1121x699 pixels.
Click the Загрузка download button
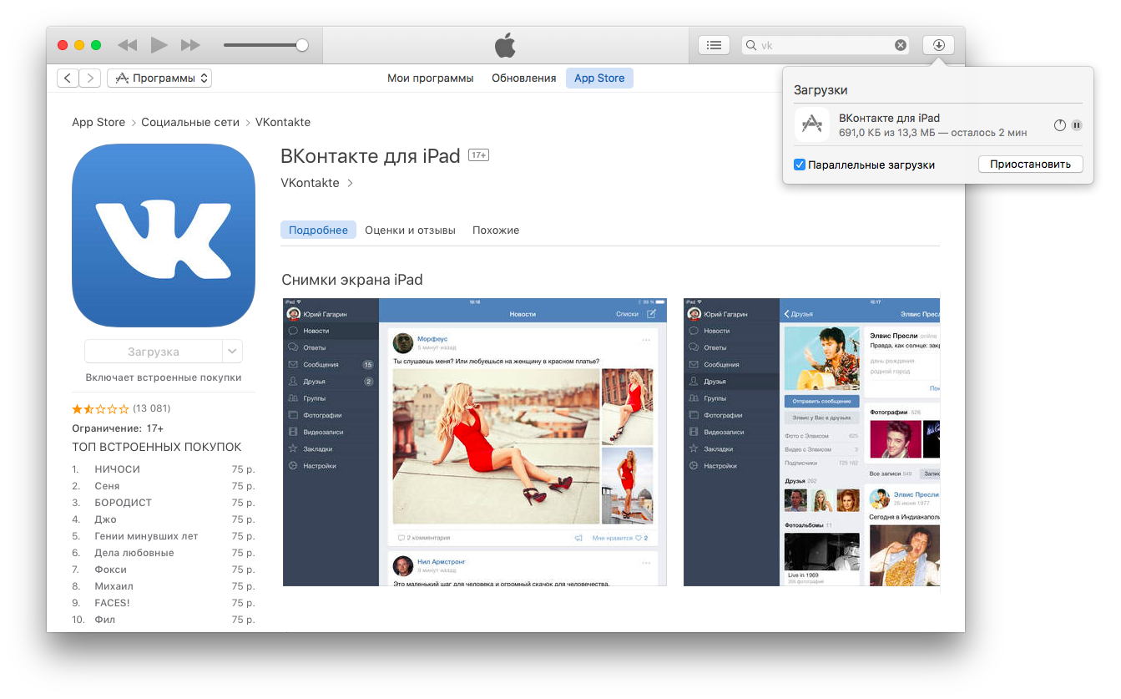[154, 352]
